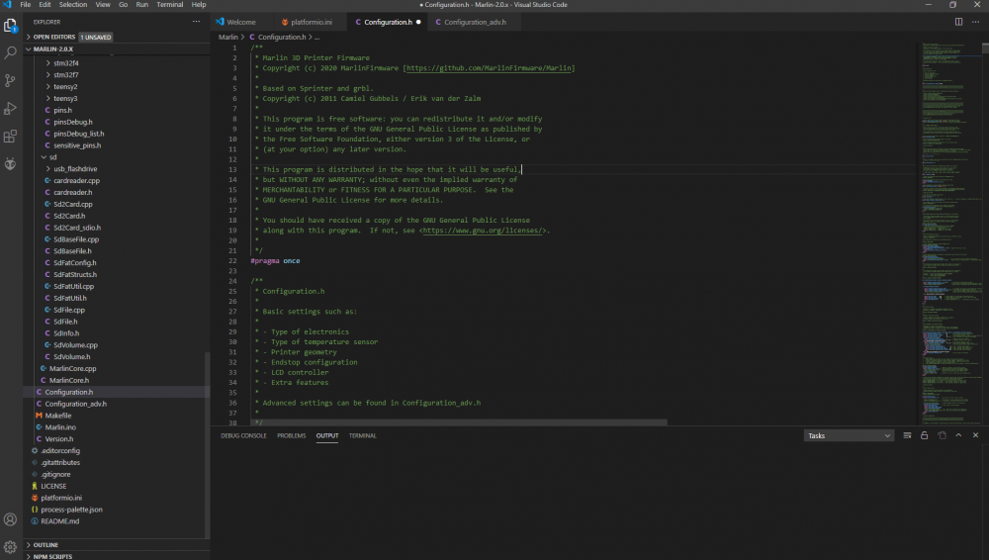Open the Extensions view
The image size is (989, 560).
tap(10, 137)
